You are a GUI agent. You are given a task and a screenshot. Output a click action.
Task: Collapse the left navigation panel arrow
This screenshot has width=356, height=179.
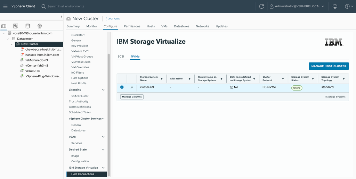pyautogui.click(x=61, y=17)
